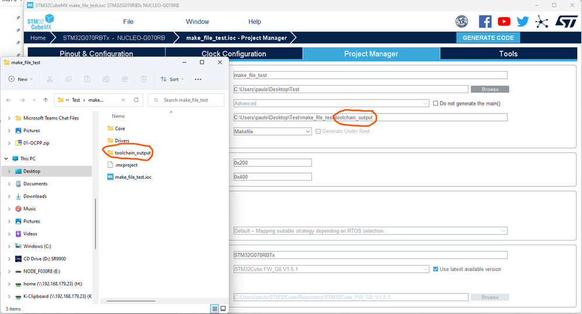Open the Window menu in CubeMX
The height and width of the screenshot is (314, 582).
tap(198, 22)
